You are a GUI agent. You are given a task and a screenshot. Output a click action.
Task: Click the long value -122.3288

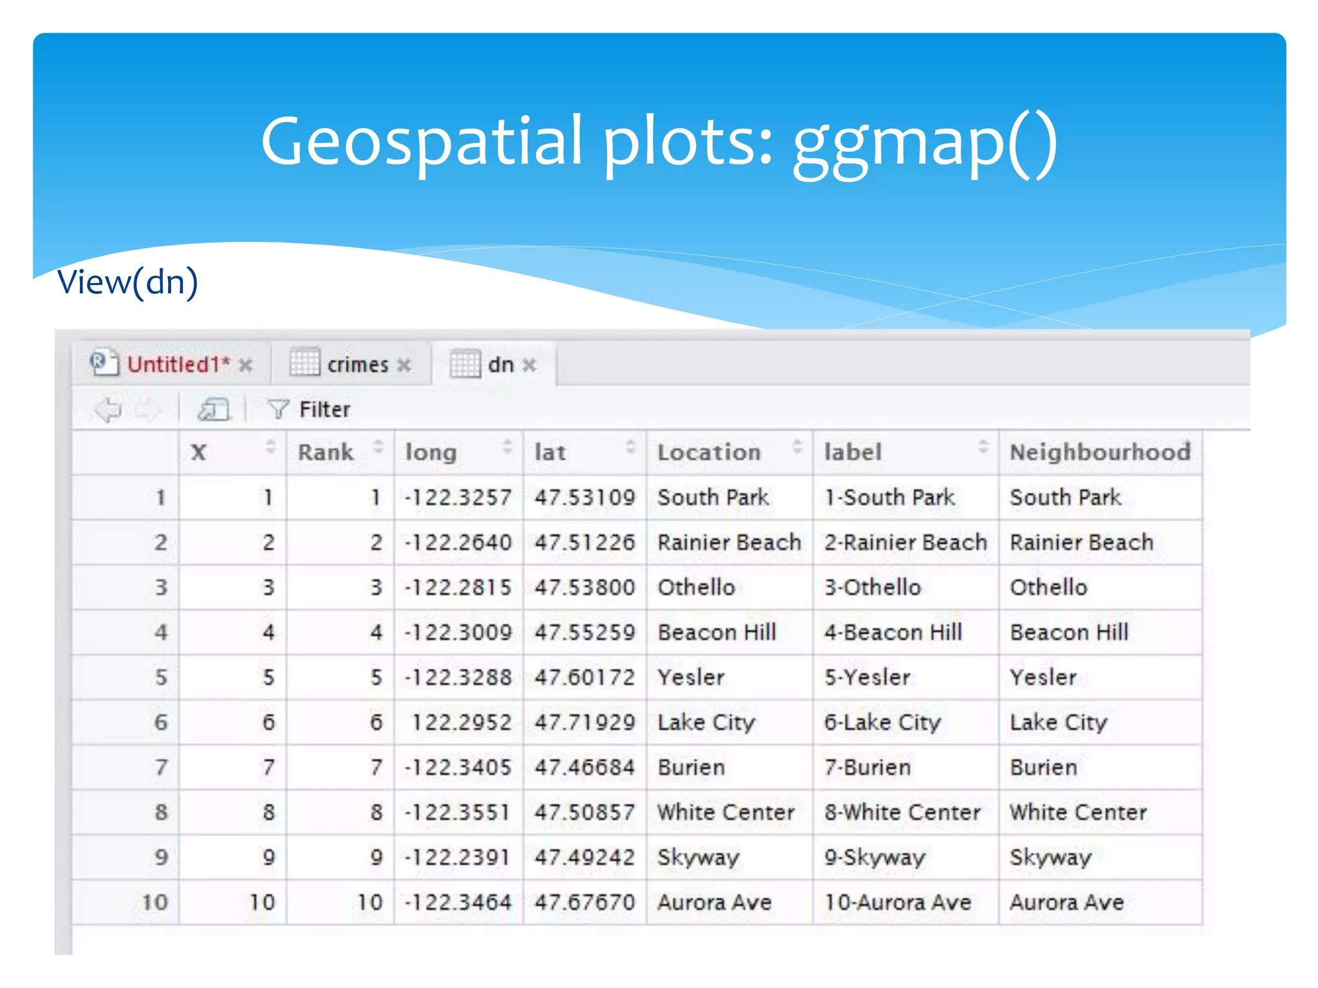tap(458, 677)
